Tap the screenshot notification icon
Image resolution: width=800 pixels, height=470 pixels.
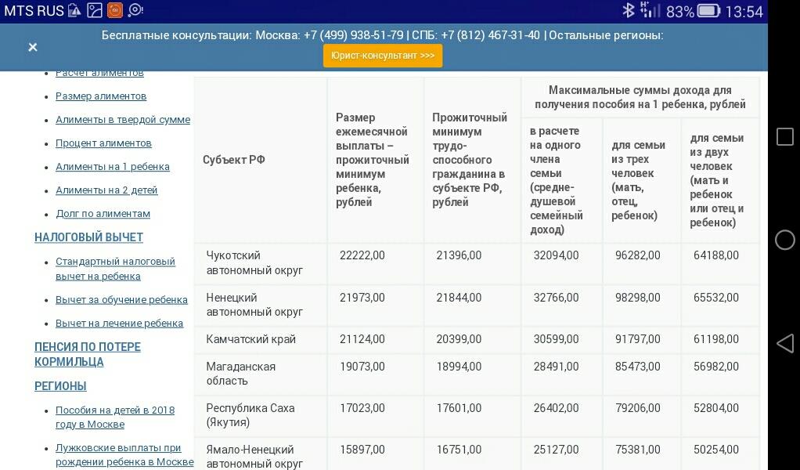tap(95, 10)
